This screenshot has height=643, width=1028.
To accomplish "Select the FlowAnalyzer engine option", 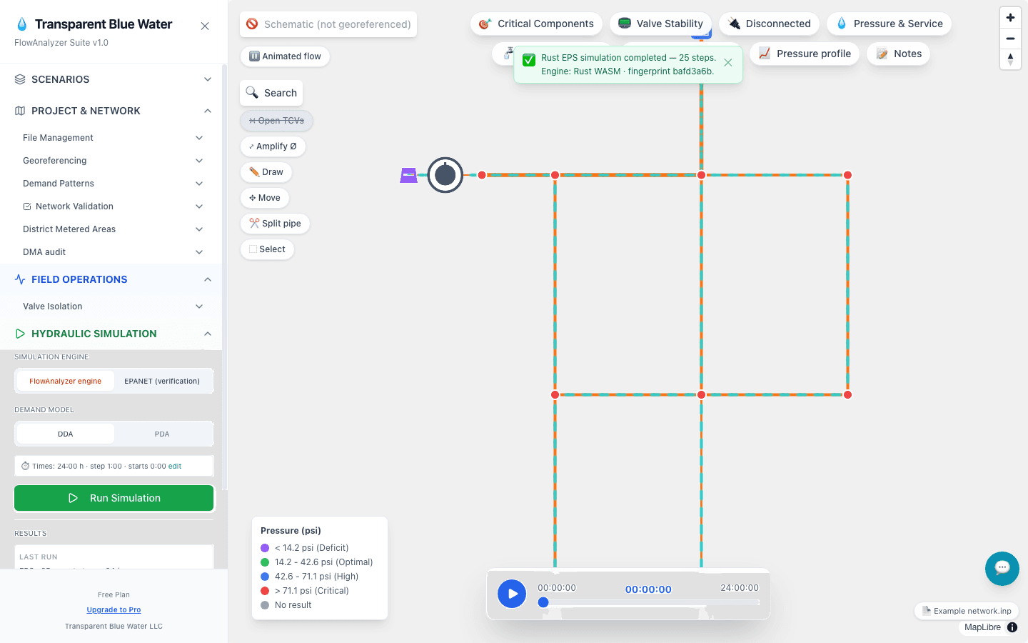I will point(65,381).
